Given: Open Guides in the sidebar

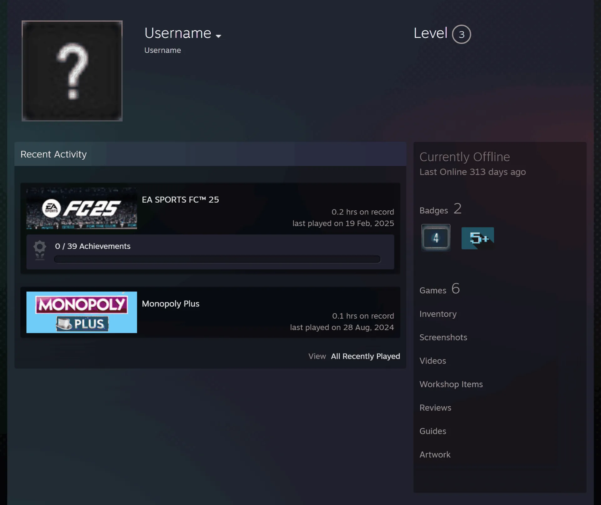Looking at the screenshot, I should 433,431.
